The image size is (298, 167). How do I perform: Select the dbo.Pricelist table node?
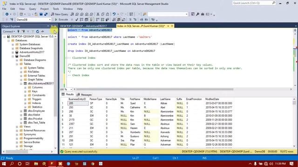(35, 119)
